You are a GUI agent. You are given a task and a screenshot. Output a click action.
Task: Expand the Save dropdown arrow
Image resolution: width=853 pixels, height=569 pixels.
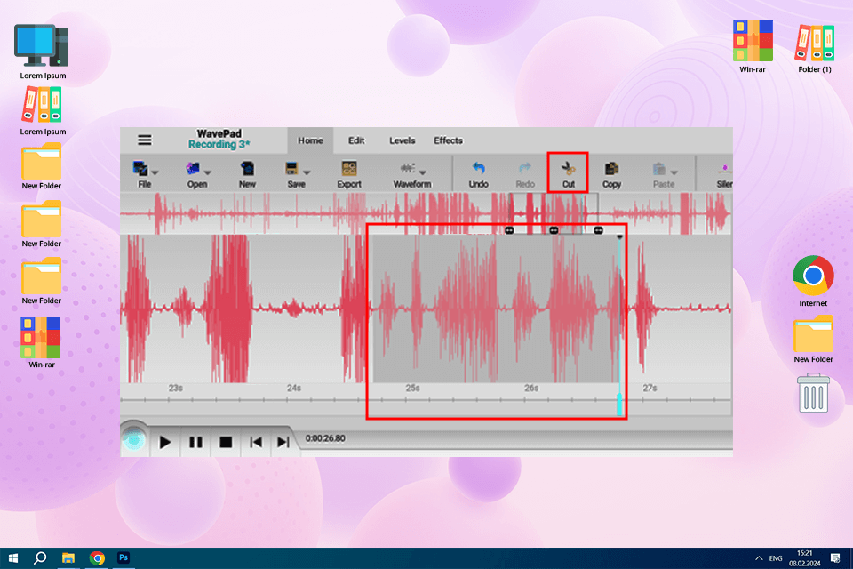pos(307,172)
